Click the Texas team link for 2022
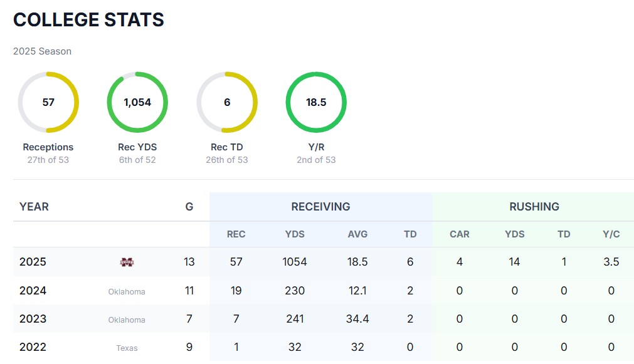 (x=127, y=348)
